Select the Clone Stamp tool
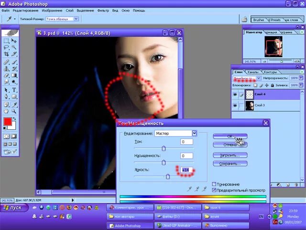This screenshot has width=306, height=230. [x=6, y=69]
